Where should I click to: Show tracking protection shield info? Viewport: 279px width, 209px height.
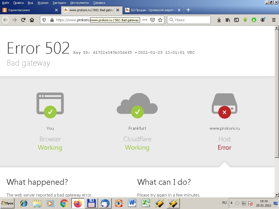45,20
